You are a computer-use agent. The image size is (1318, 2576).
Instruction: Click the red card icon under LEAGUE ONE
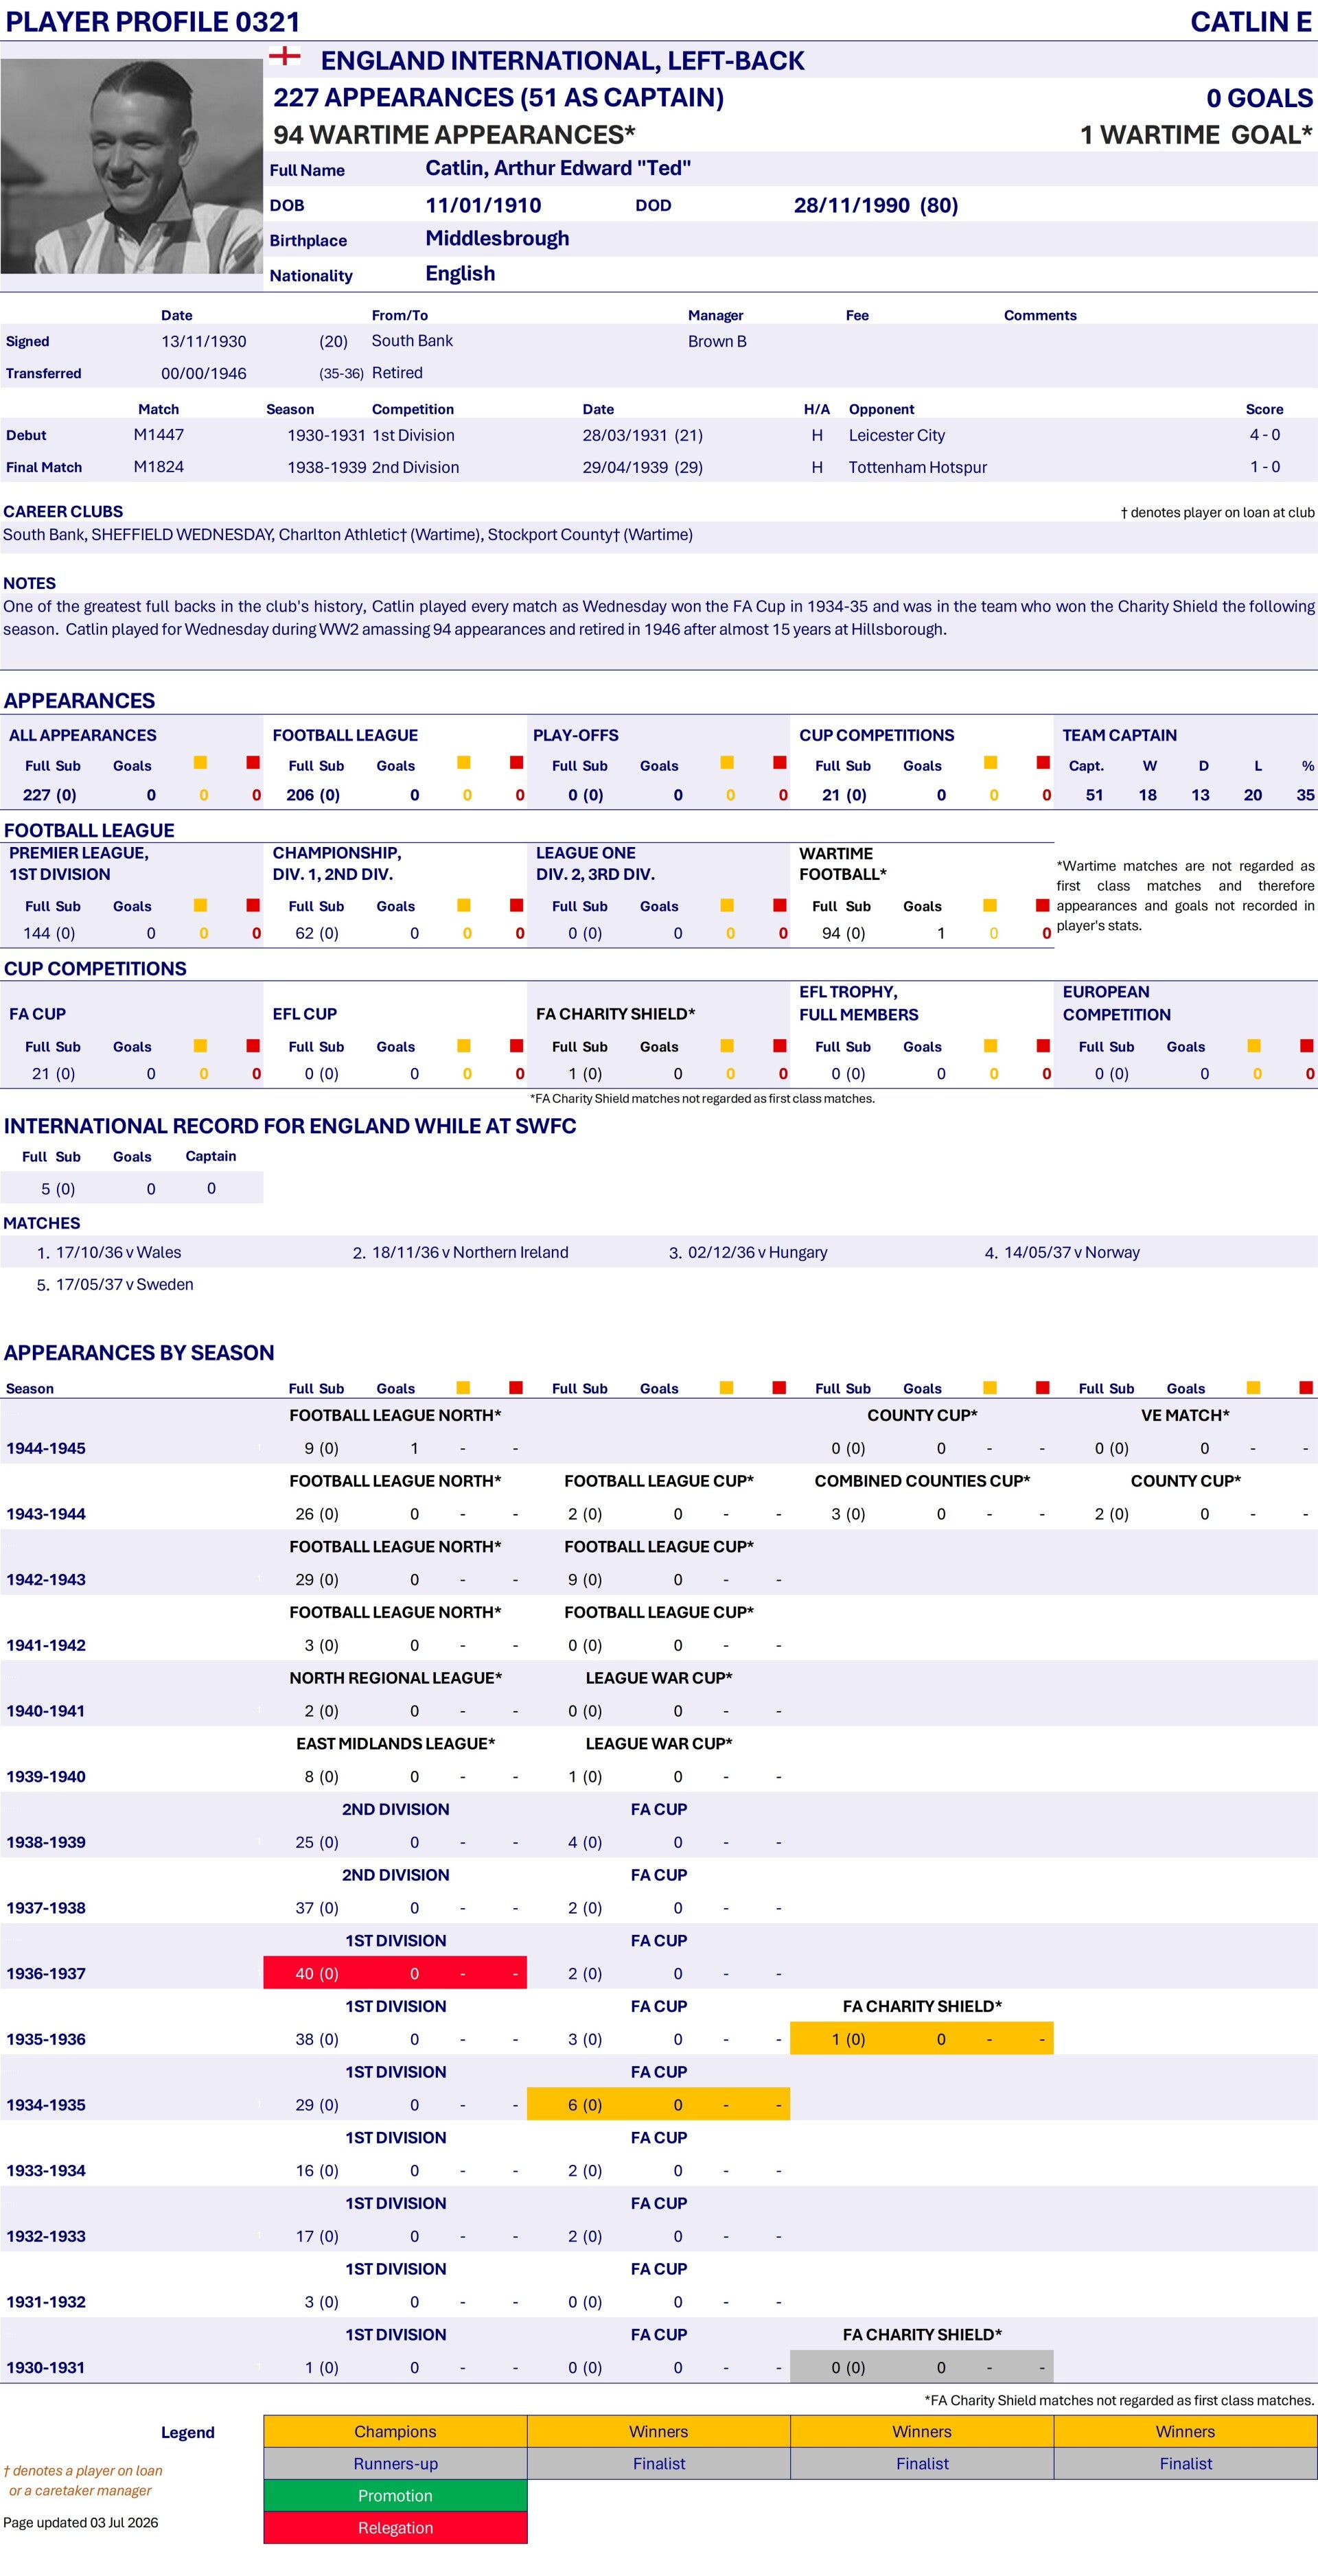click(780, 905)
